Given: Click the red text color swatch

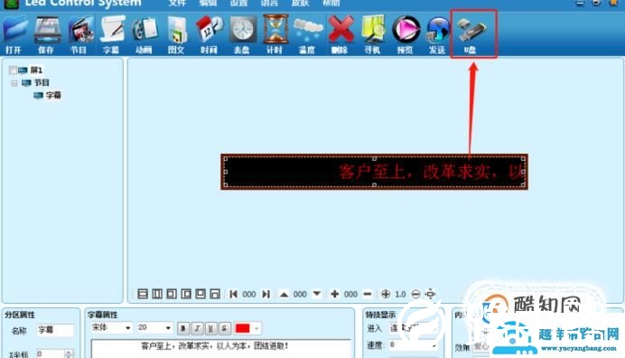Looking at the screenshot, I should [243, 328].
